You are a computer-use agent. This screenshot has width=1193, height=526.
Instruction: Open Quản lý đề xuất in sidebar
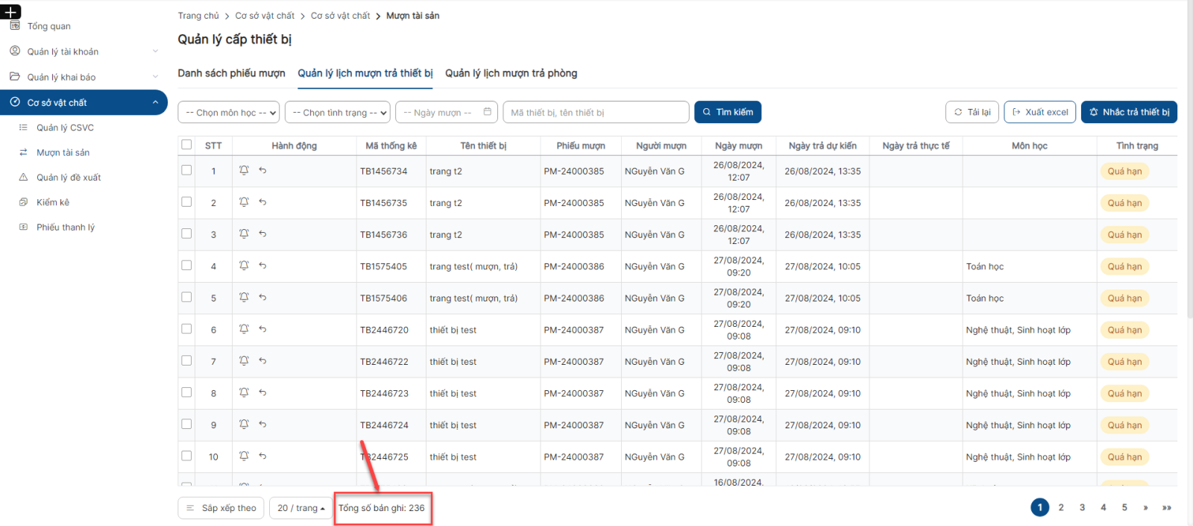click(69, 178)
